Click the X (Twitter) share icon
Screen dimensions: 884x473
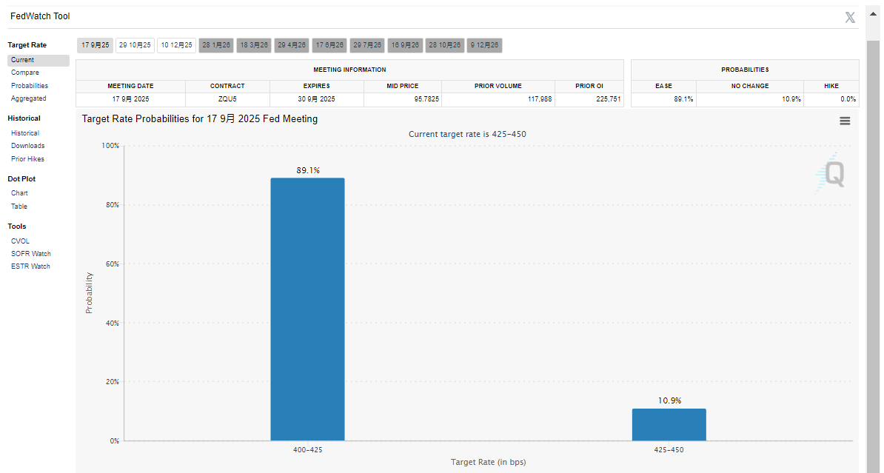[x=850, y=17]
